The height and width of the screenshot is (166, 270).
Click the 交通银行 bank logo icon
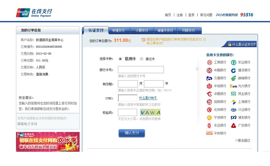tap(209, 78)
